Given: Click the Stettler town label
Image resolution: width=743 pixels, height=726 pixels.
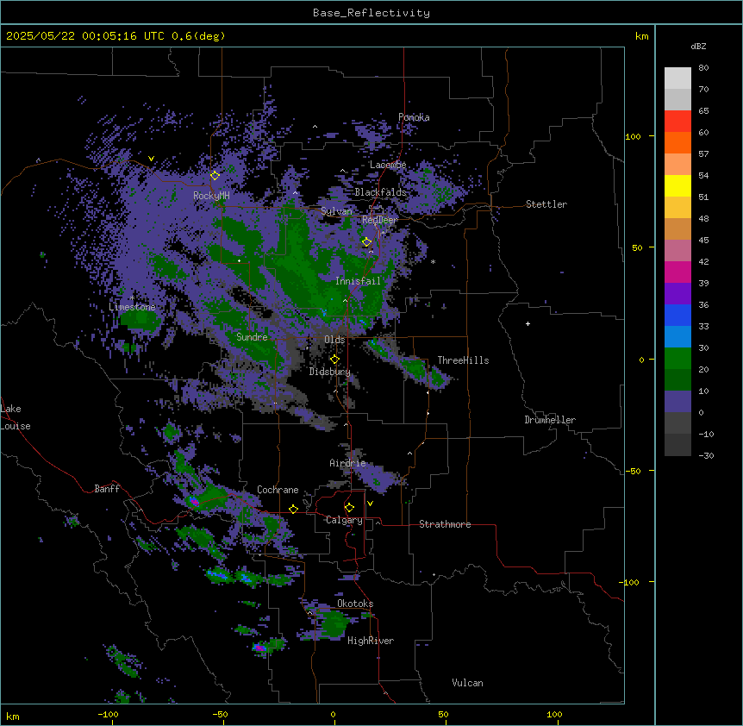Looking at the screenshot, I should tap(546, 204).
